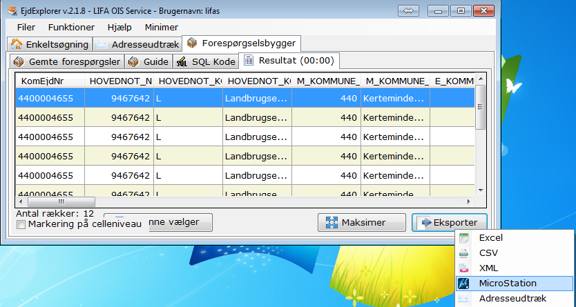The width and height of the screenshot is (576, 307).
Task: Click the box icon on Forespørgselsbygger tab
Action: tap(192, 43)
